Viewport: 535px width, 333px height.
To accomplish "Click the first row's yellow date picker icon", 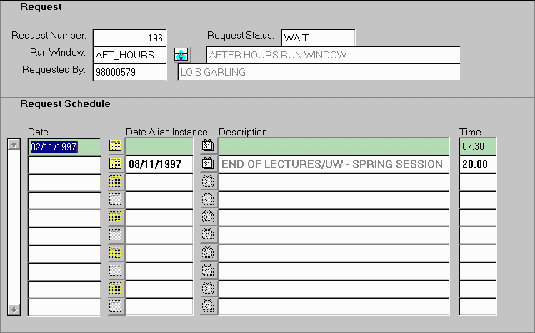I will tap(115, 146).
